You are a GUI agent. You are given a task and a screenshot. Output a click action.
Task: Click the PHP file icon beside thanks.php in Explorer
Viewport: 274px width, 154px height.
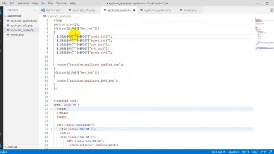8,35
